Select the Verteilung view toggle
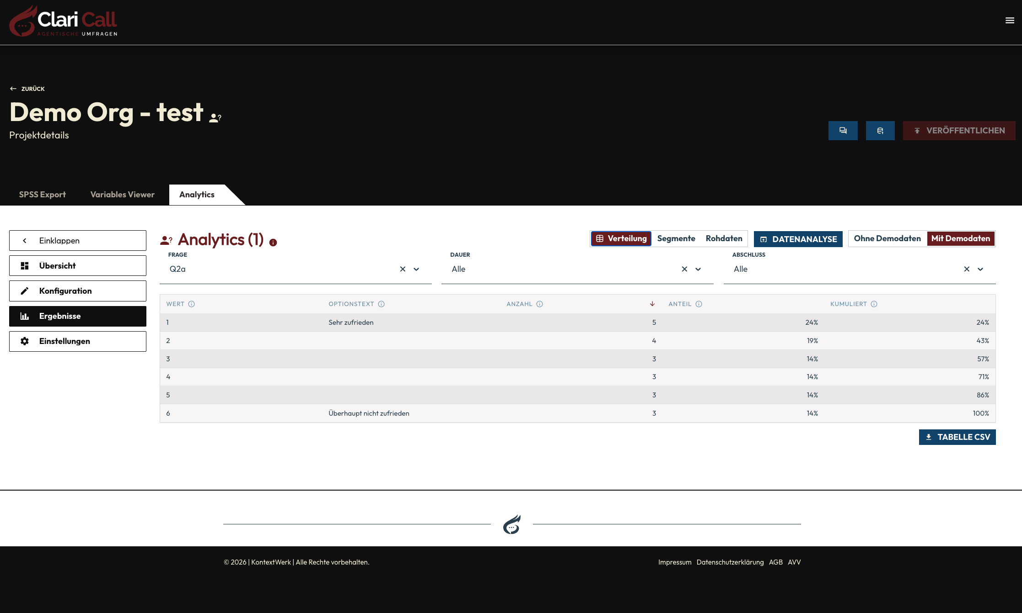The width and height of the screenshot is (1022, 613). click(x=621, y=238)
